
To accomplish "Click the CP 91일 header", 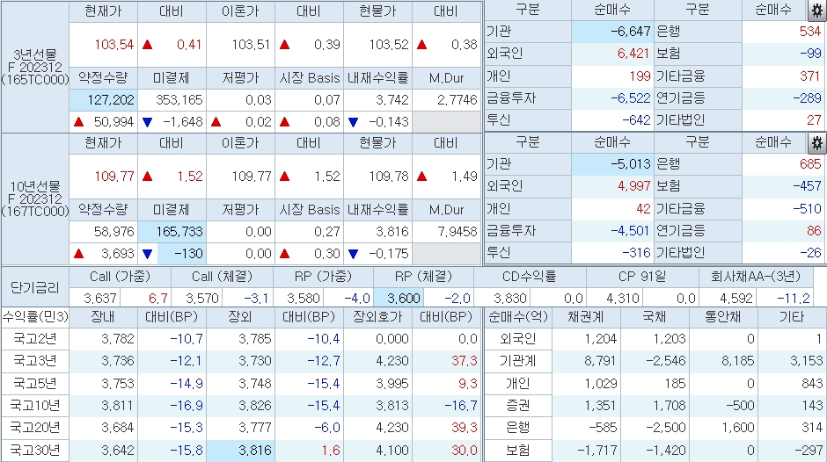I will [x=640, y=277].
